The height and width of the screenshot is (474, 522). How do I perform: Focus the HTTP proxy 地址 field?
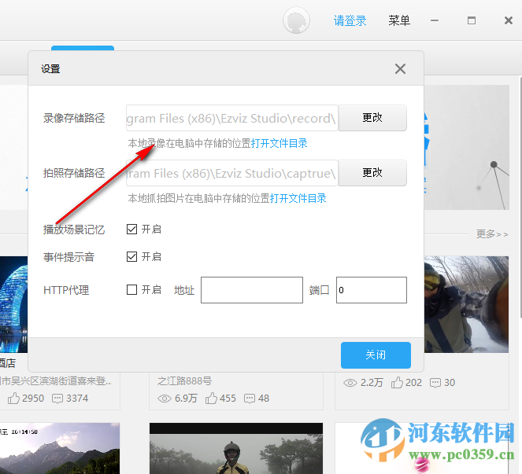252,290
